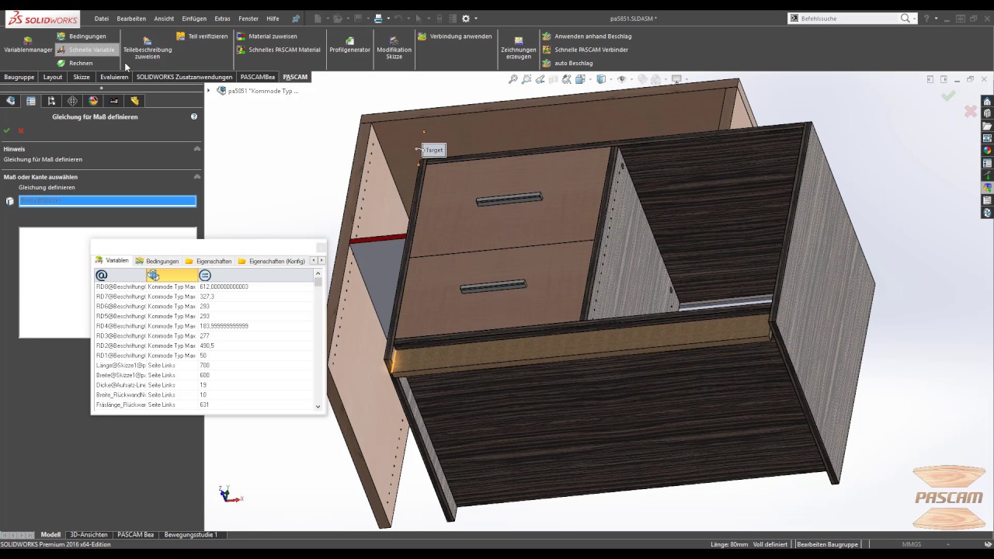Screen dimensions: 994x559
Task: Cancel equation with red X
Action: [x=21, y=130]
